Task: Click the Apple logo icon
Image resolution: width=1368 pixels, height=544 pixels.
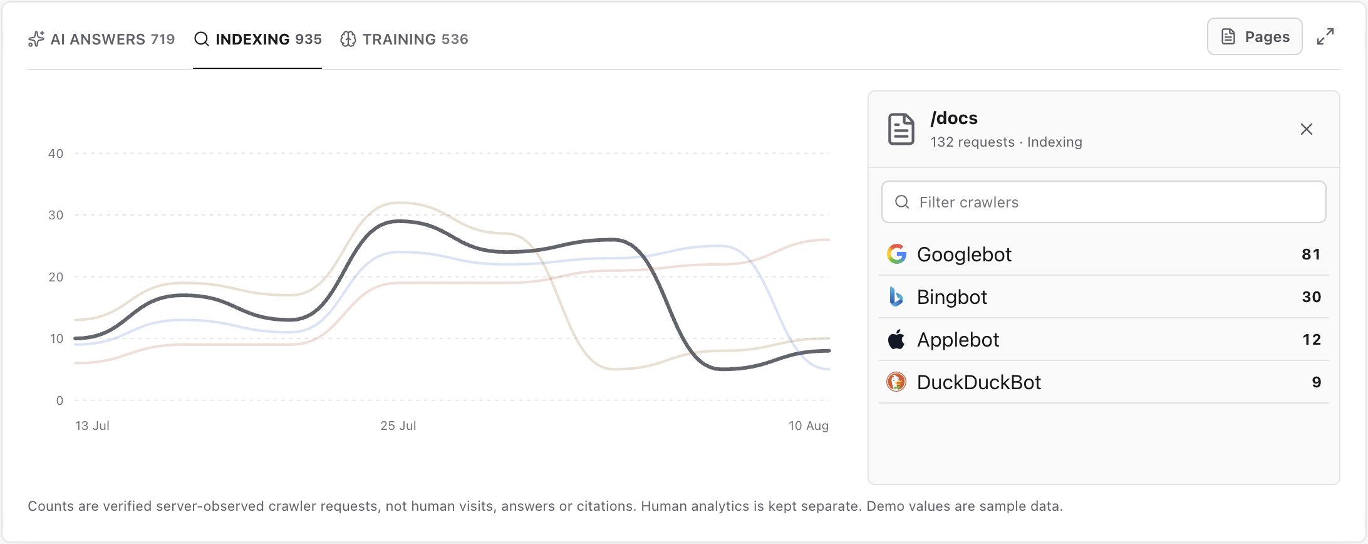Action: point(896,339)
